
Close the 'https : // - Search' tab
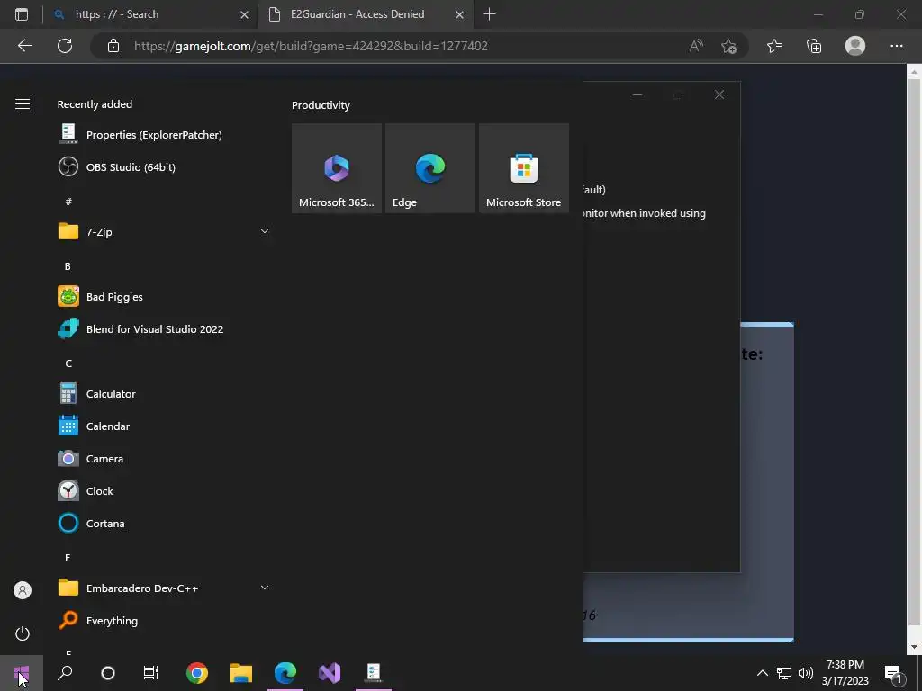(x=244, y=14)
